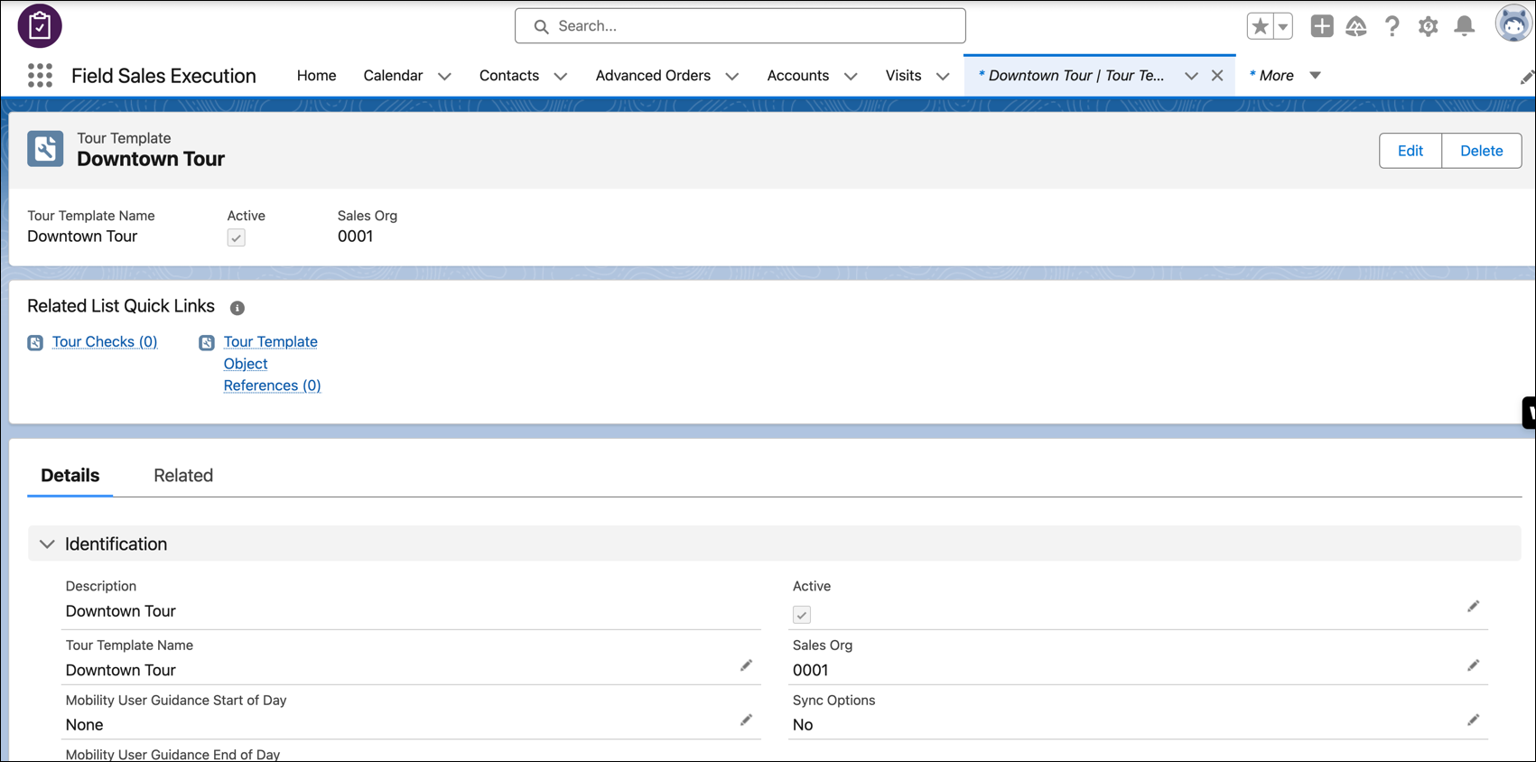The height and width of the screenshot is (762, 1536).
Task: Click the Sales Org value 0001 in header
Action: click(x=355, y=237)
